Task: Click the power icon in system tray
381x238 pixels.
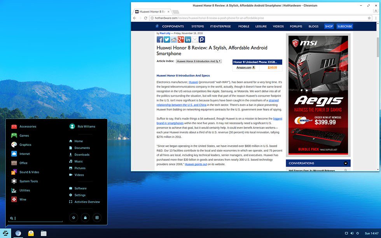Action: coord(358,233)
